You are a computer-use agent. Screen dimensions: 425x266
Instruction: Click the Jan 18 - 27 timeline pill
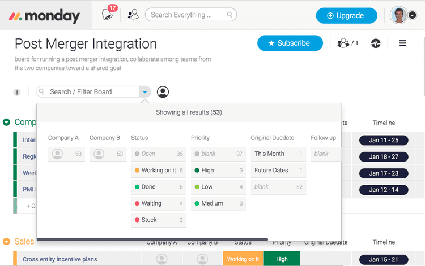pyautogui.click(x=384, y=157)
